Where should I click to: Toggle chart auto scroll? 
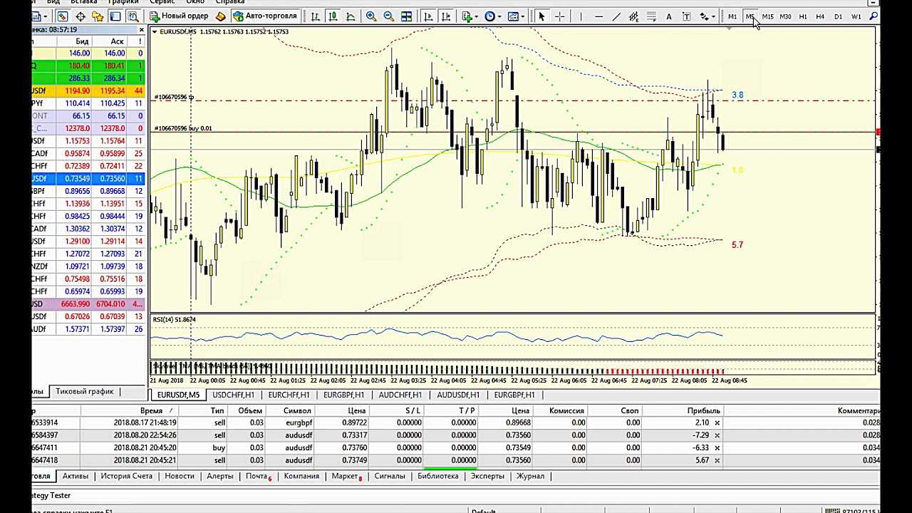point(427,16)
